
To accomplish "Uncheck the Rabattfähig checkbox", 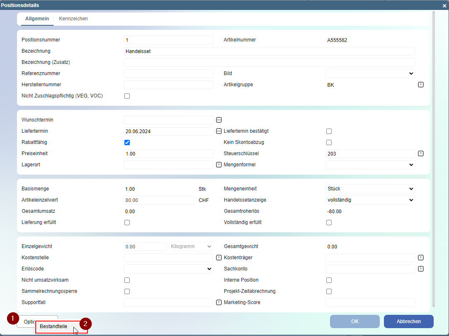I will pyautogui.click(x=127, y=142).
